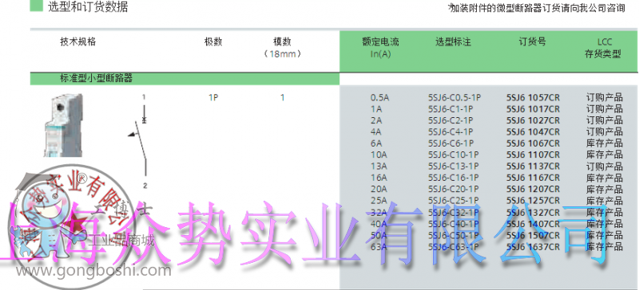Click the selection label 5SJ6-C0.5-1P
This screenshot has height=290, width=639.
(x=454, y=98)
